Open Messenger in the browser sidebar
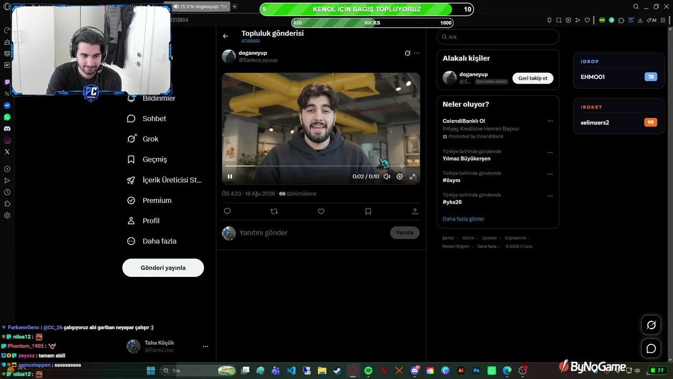673x379 pixels. click(7, 105)
